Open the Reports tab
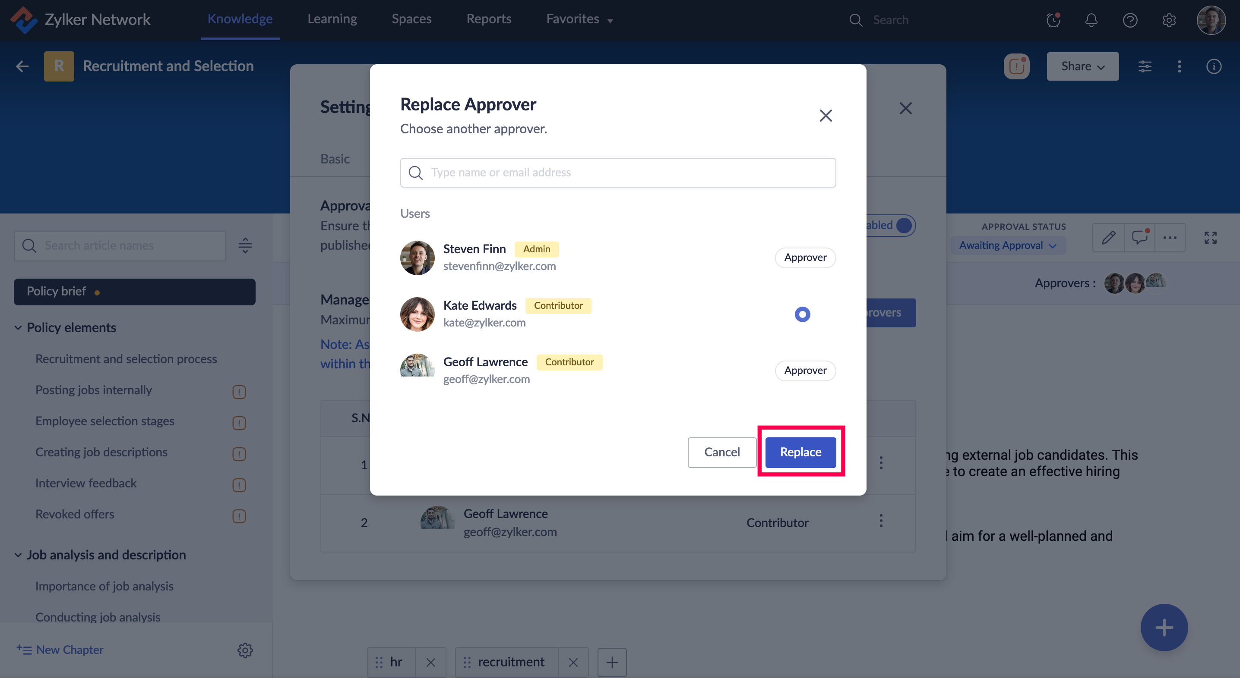This screenshot has height=678, width=1240. coord(489,19)
